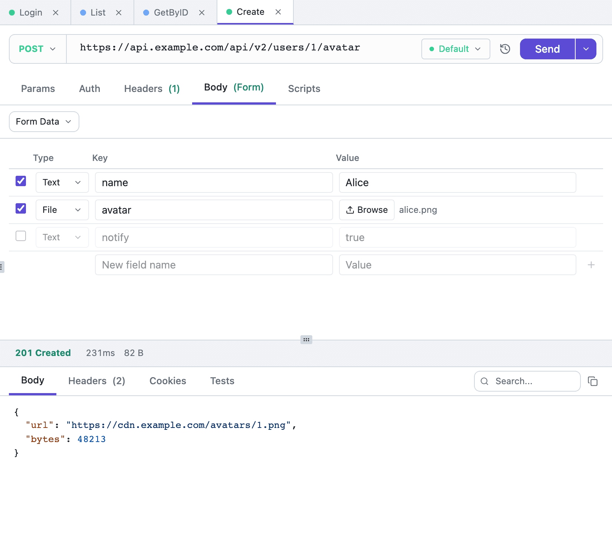
Task: Open the response Headers (2) tab
Action: [x=96, y=381]
